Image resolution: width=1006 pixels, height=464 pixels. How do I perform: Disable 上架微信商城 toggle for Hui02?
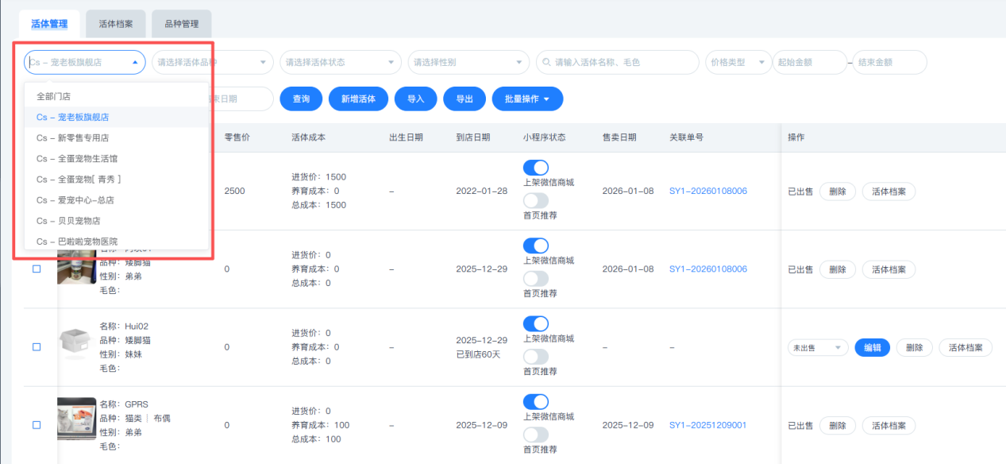pyautogui.click(x=536, y=323)
